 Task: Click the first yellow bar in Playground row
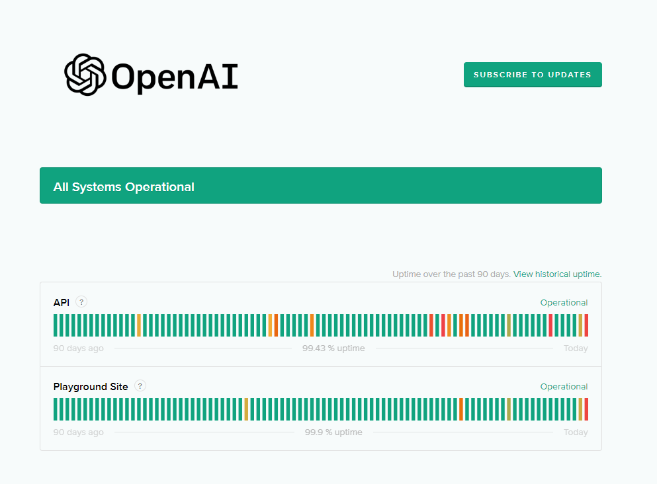point(246,409)
